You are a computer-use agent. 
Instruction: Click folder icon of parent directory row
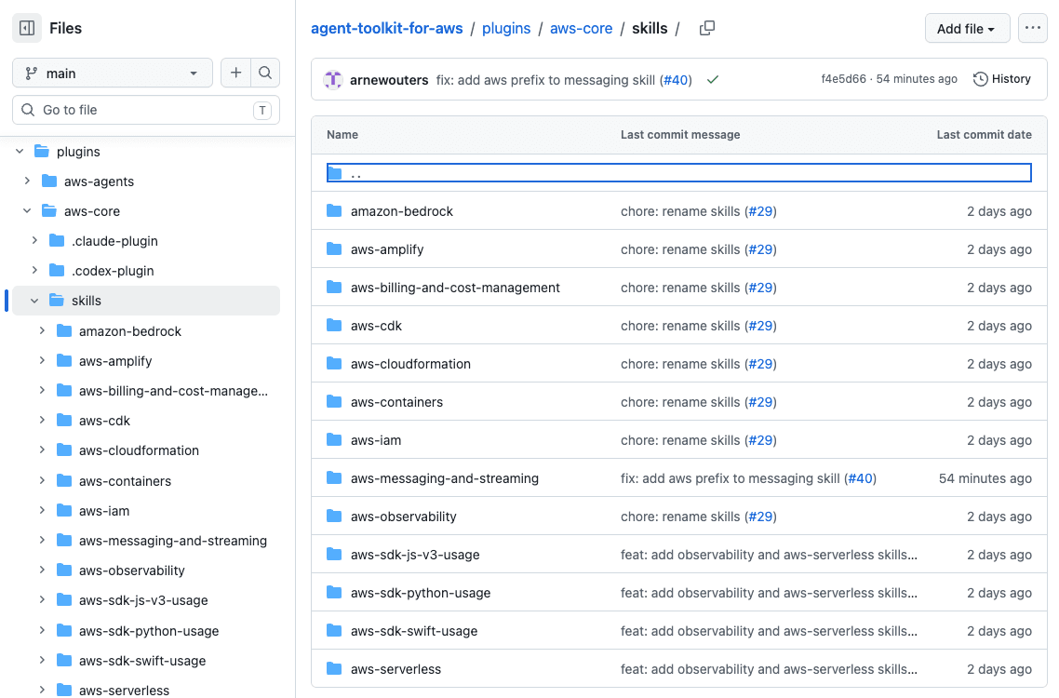pyautogui.click(x=334, y=174)
